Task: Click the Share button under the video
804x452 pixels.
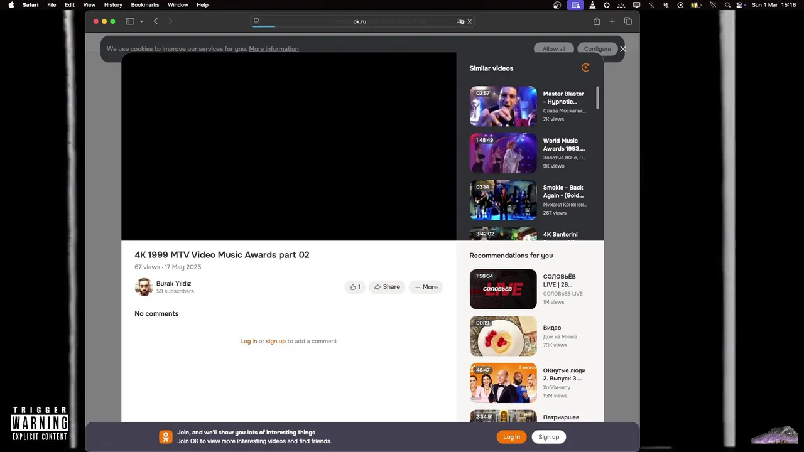Action: (387, 287)
